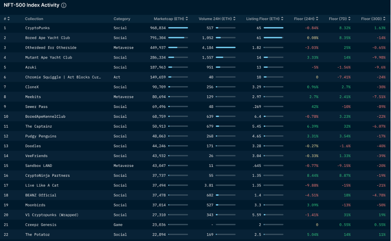Screen dimensions: 391x241
Task: Click Otherdeed volume value 4,184
Action: (208, 47)
